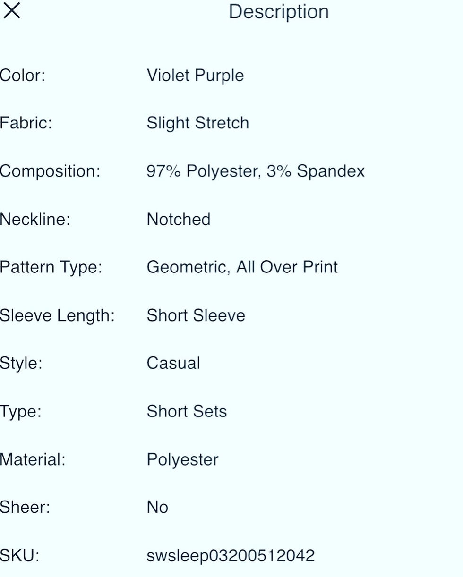Image resolution: width=463 pixels, height=577 pixels.
Task: Click the Description title heading
Action: (x=279, y=11)
